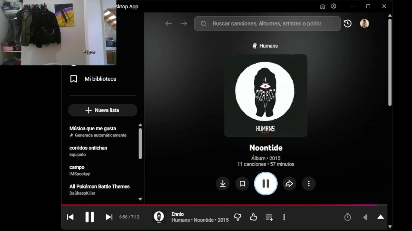Open the user profile avatar
412x231 pixels.
[x=364, y=23]
